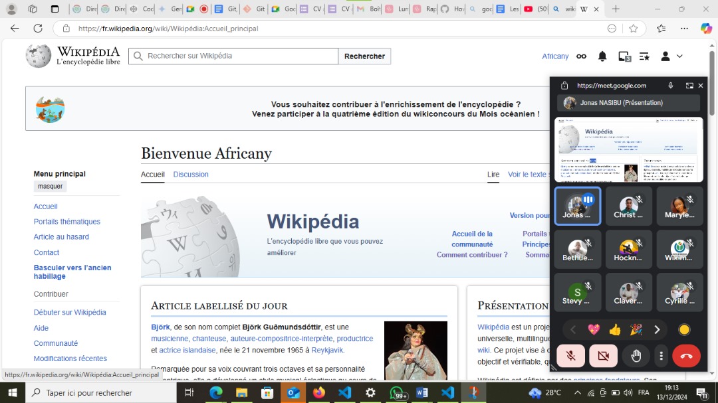
Task: Send the sparkling heart reaction
Action: pos(594,329)
